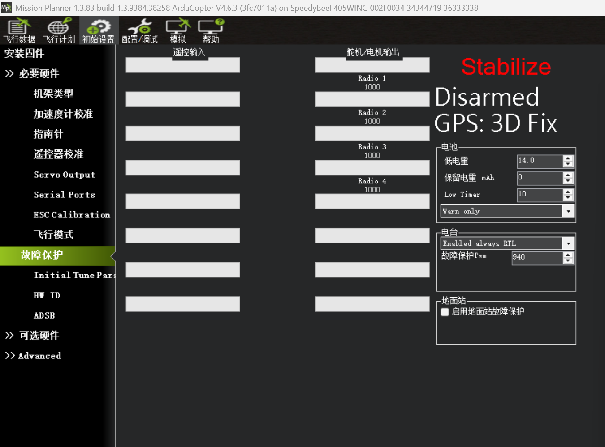Image resolution: width=605 pixels, height=447 pixels.
Task: Open the 配置/调试 config tuning wrench icon
Action: [140, 30]
